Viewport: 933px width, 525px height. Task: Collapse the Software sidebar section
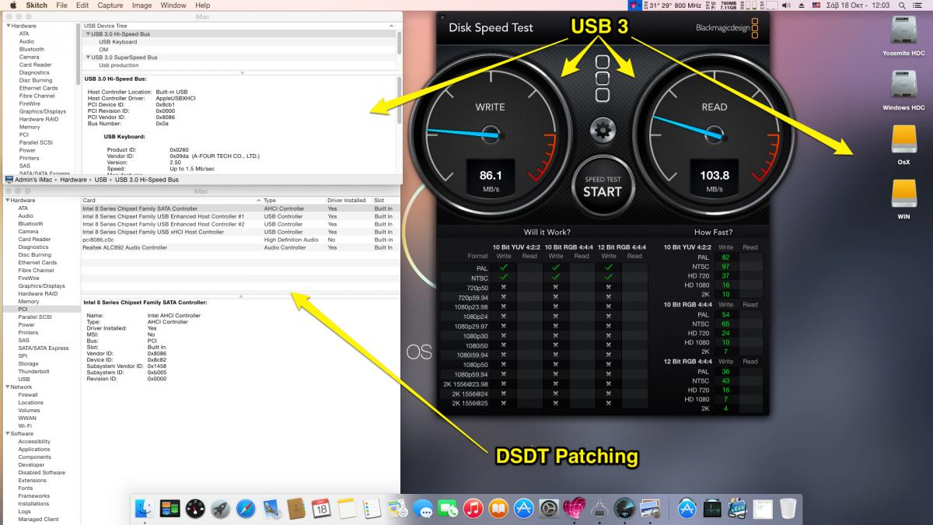7,433
